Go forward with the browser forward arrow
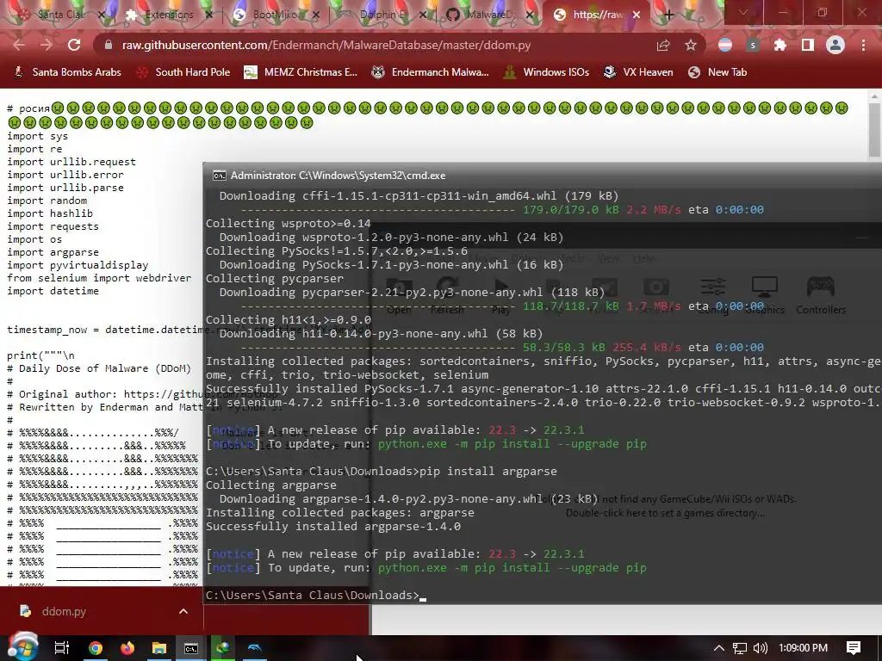882x661 pixels. [x=47, y=45]
